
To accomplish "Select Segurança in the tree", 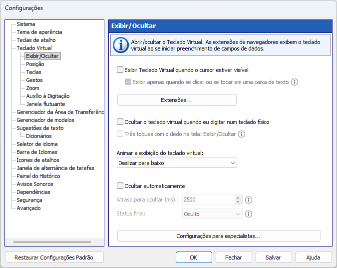I will [29, 200].
